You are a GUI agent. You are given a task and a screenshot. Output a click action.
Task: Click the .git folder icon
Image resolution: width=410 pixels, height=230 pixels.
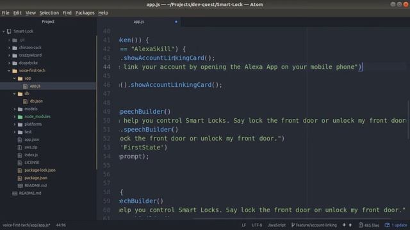click(x=15, y=40)
